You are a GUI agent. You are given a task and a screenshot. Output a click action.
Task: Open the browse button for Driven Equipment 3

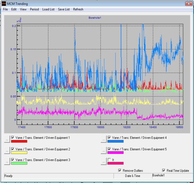coord(7,161)
